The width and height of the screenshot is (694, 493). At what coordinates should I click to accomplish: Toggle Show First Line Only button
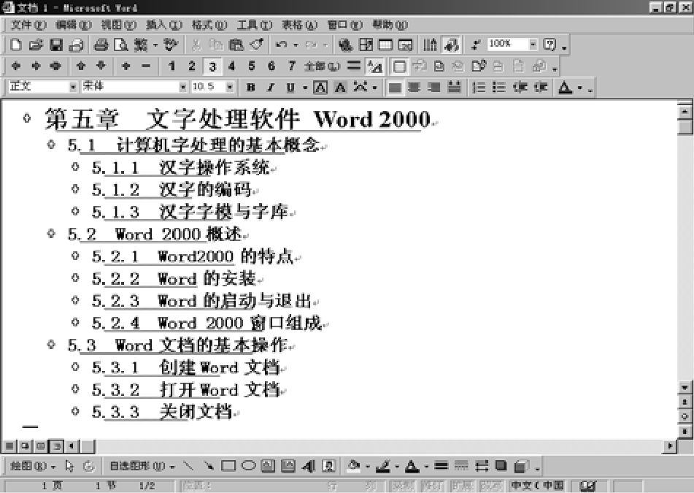pos(353,66)
